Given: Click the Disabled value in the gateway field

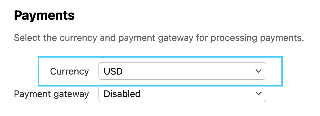Looking at the screenshot, I should pos(122,94).
